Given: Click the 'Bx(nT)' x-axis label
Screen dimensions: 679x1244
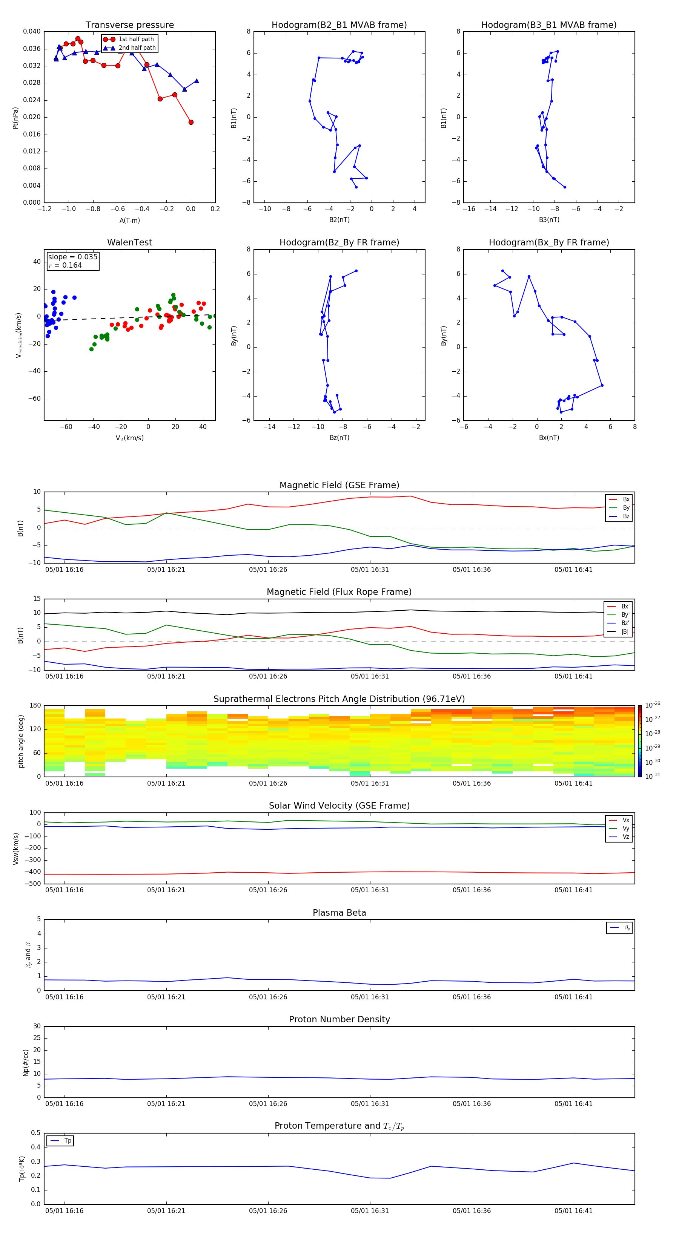Looking at the screenshot, I should (x=549, y=438).
